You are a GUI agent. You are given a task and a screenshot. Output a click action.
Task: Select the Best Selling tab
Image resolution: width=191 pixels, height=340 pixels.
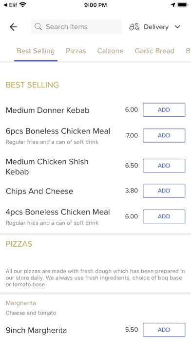pyautogui.click(x=36, y=51)
